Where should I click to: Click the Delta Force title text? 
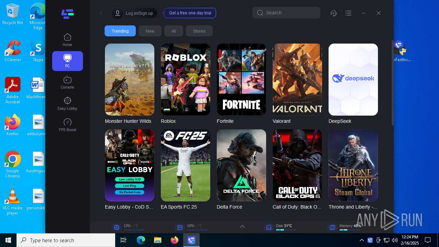point(229,207)
